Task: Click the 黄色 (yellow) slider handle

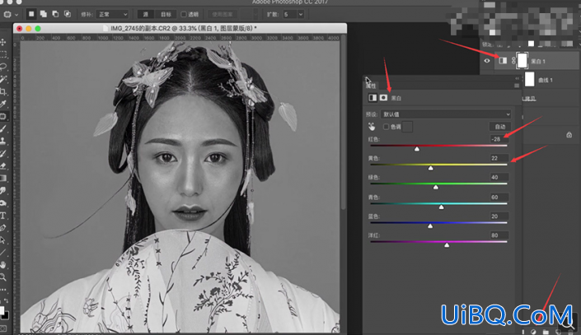Action: pos(430,168)
